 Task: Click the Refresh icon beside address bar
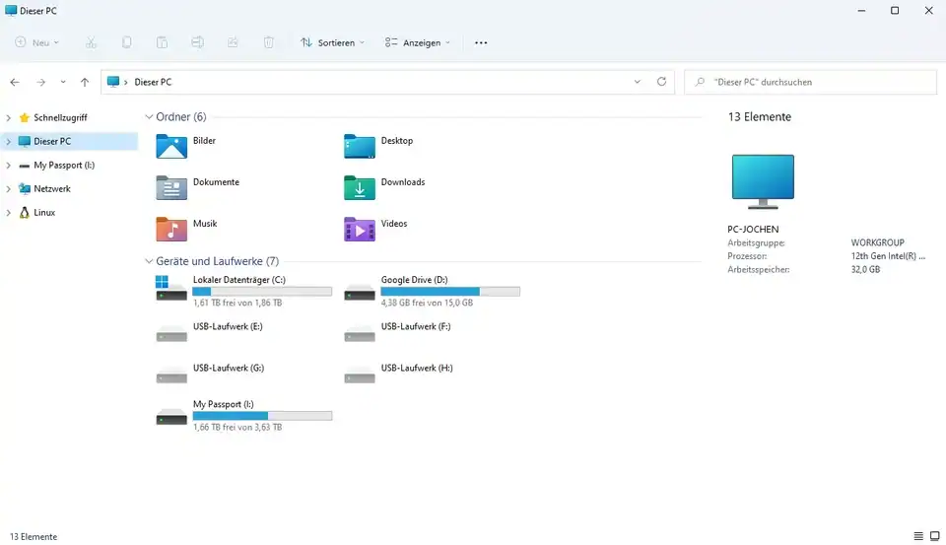661,82
